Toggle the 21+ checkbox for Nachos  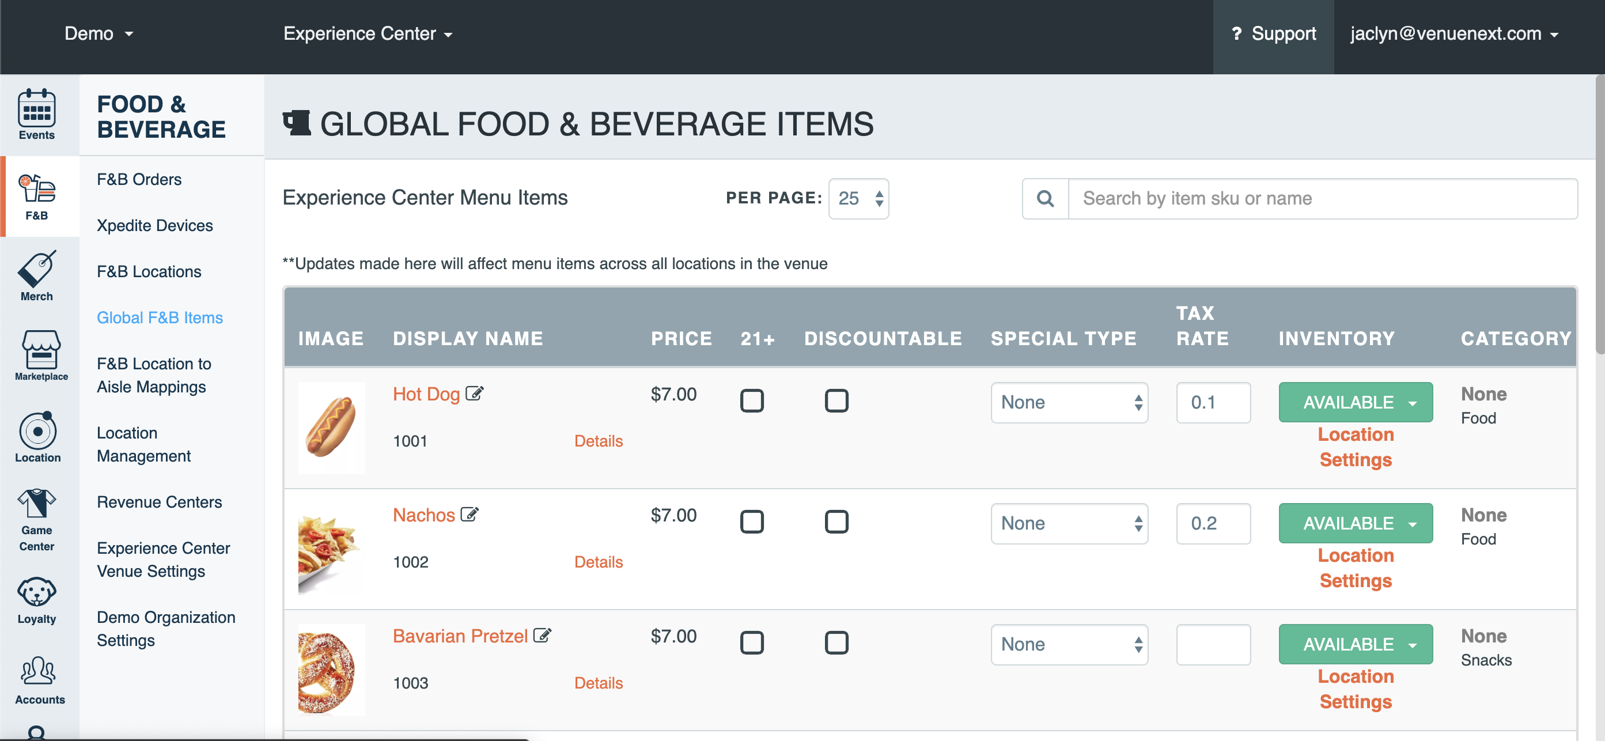pyautogui.click(x=751, y=521)
